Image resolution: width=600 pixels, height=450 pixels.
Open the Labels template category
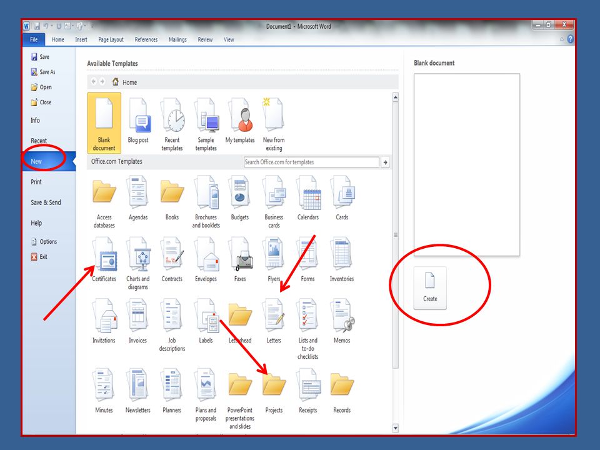tap(206, 321)
